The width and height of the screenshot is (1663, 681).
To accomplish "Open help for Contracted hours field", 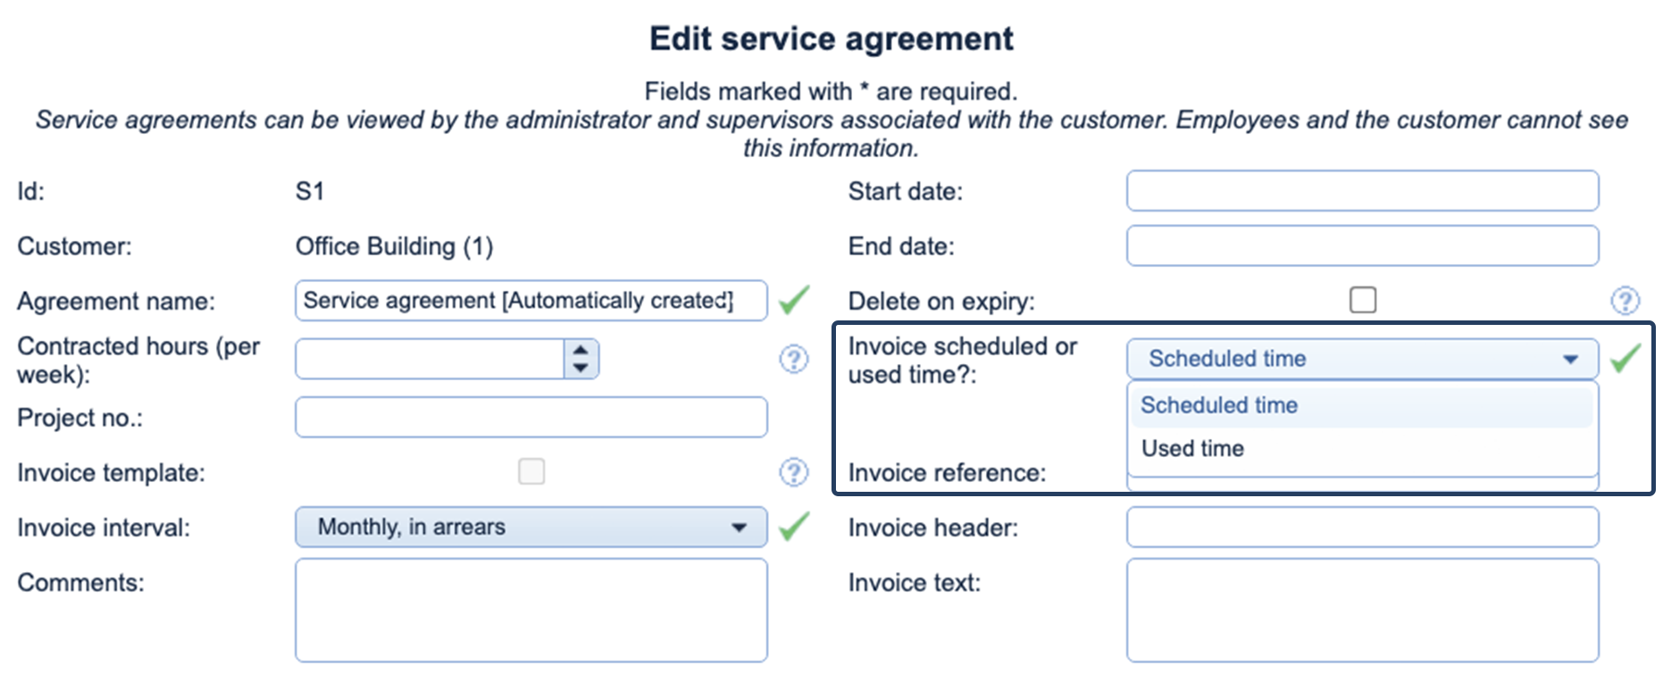I will click(793, 358).
